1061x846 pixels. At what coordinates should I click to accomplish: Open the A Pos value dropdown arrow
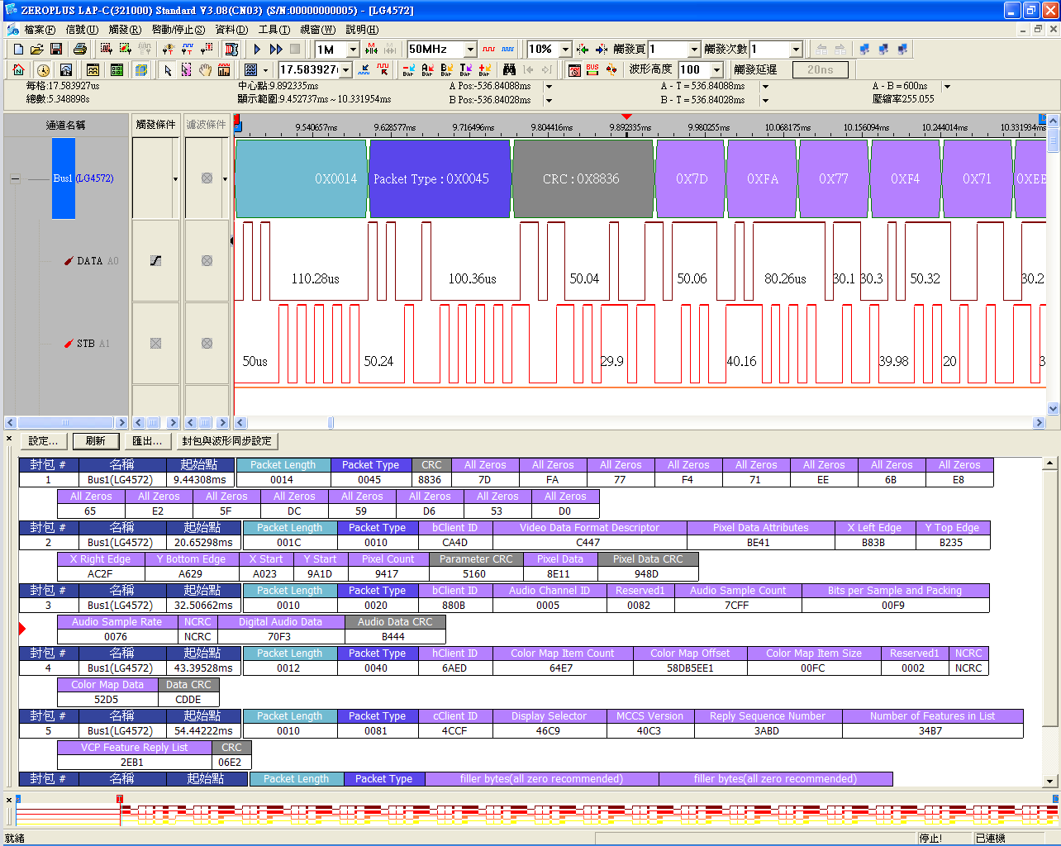[549, 87]
